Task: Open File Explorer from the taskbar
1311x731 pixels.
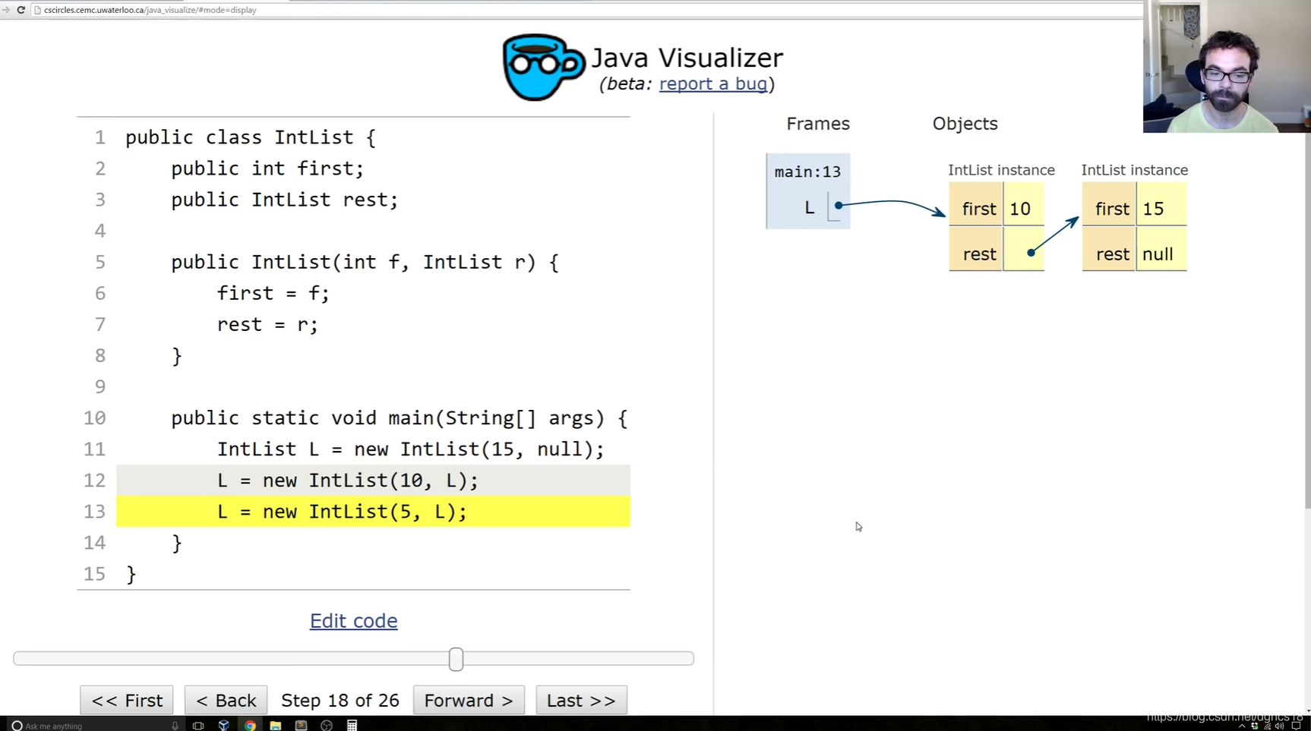Action: pyautogui.click(x=276, y=726)
